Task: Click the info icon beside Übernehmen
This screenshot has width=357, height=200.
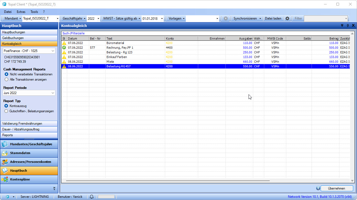Action: [318, 188]
